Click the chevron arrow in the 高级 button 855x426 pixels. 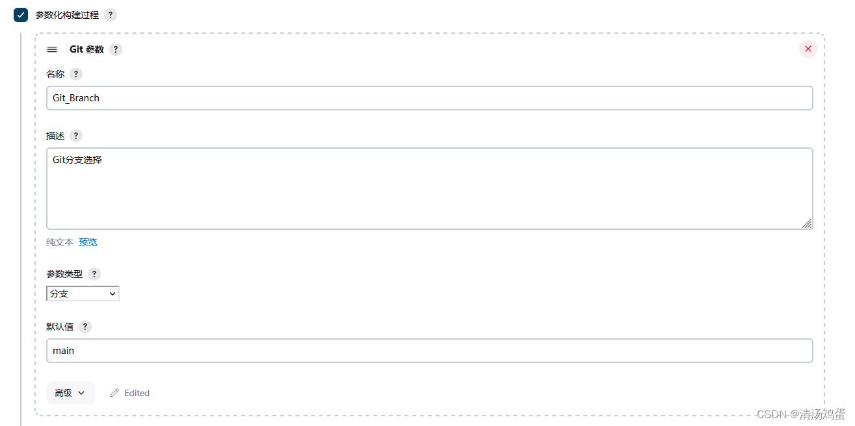coord(81,393)
